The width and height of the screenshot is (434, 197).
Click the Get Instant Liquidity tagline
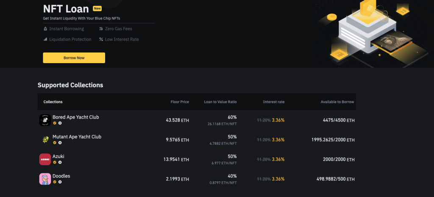81,18
